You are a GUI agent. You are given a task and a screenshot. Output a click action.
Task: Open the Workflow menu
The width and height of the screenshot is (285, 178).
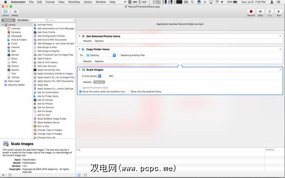point(74,2)
